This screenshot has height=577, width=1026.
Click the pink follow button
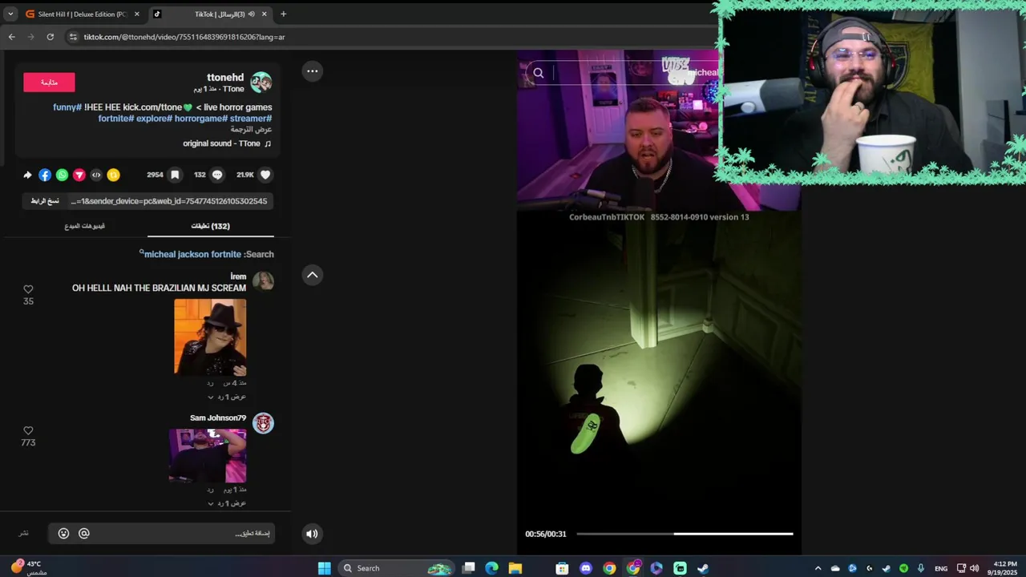(49, 82)
